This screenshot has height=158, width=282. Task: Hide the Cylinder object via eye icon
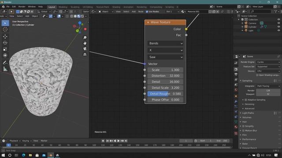(x=278, y=27)
